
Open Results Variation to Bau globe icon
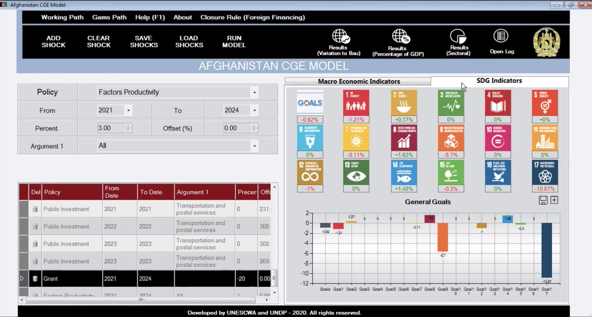tap(340, 37)
